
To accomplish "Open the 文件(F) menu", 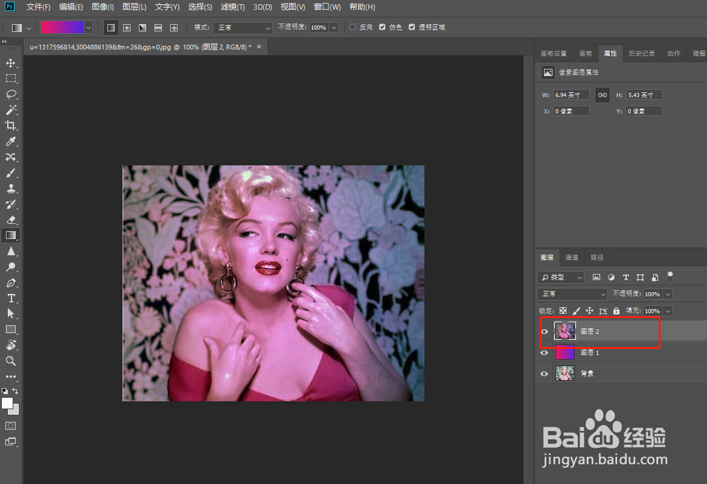I will (38, 7).
